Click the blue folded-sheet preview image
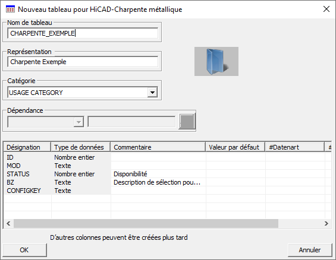The image size is (336, 260). 216,61
